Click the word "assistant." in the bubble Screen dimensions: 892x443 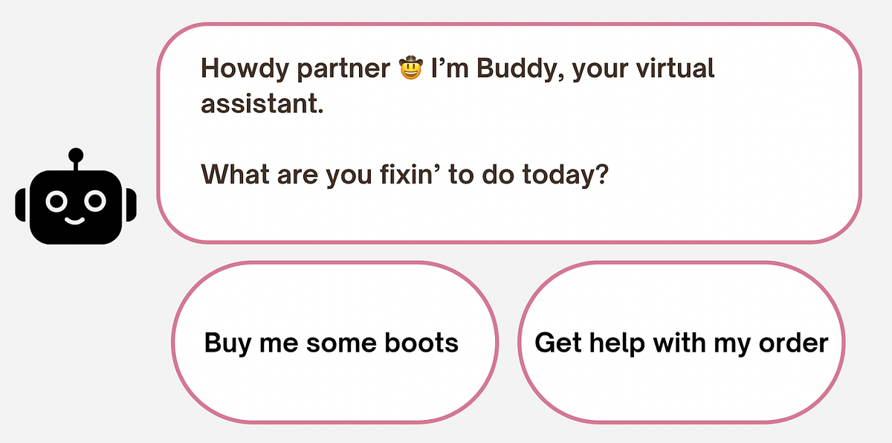(x=262, y=103)
